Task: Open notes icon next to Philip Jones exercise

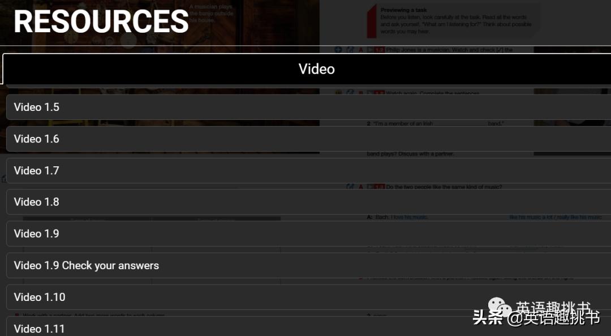Action: coord(350,50)
